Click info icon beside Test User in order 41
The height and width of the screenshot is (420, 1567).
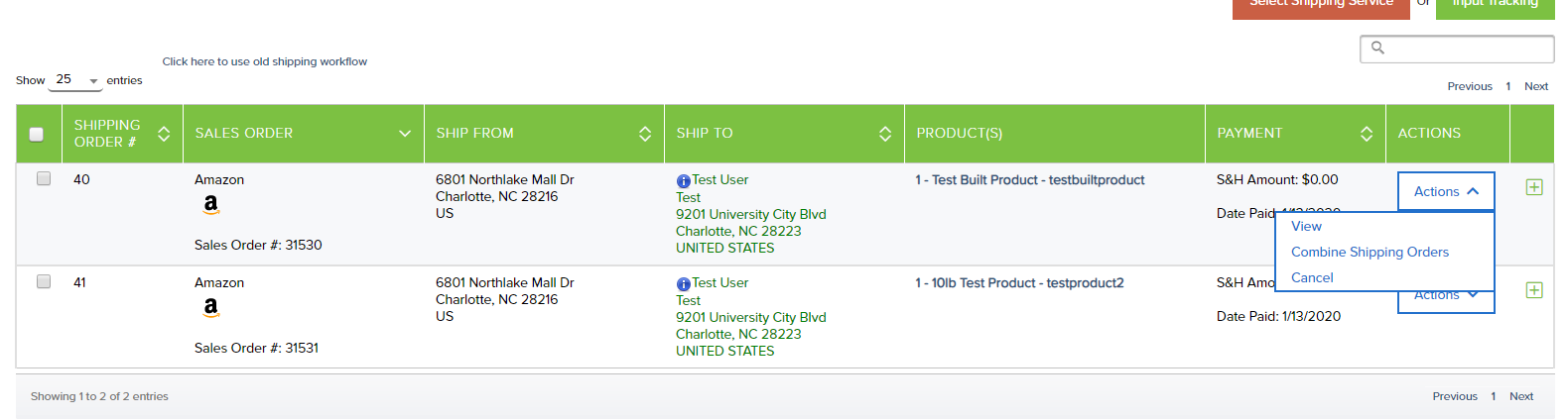pos(684,284)
